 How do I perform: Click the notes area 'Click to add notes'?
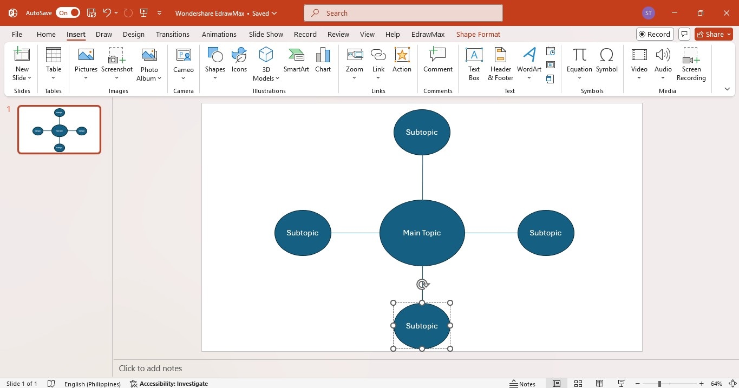(151, 369)
